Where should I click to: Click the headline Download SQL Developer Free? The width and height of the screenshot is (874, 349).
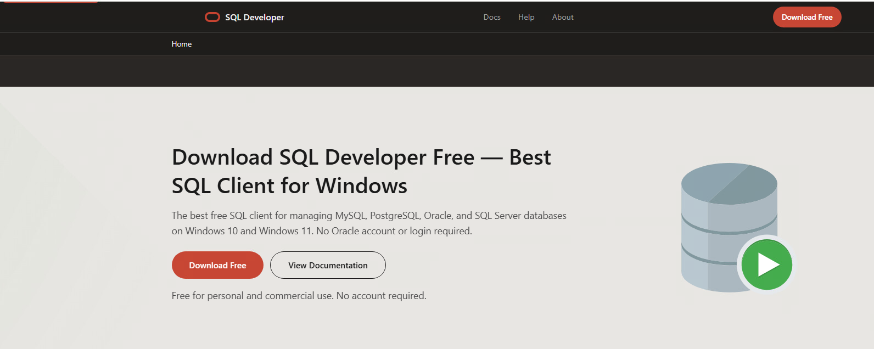(x=361, y=171)
